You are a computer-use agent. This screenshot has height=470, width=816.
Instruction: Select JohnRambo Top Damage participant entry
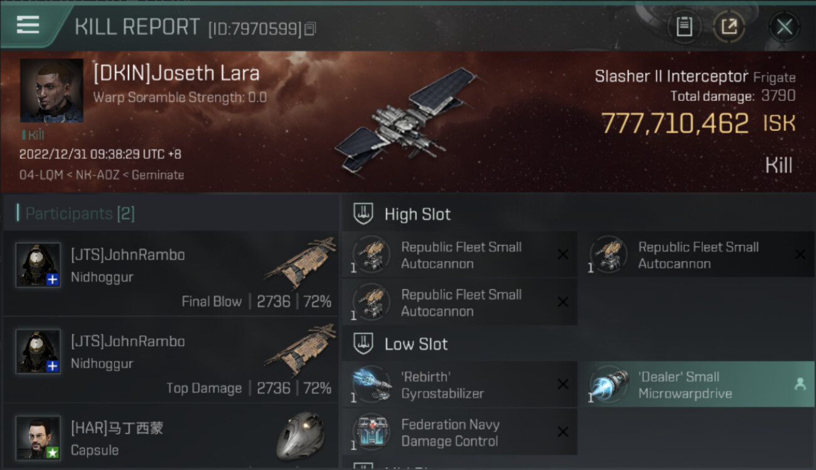point(171,359)
